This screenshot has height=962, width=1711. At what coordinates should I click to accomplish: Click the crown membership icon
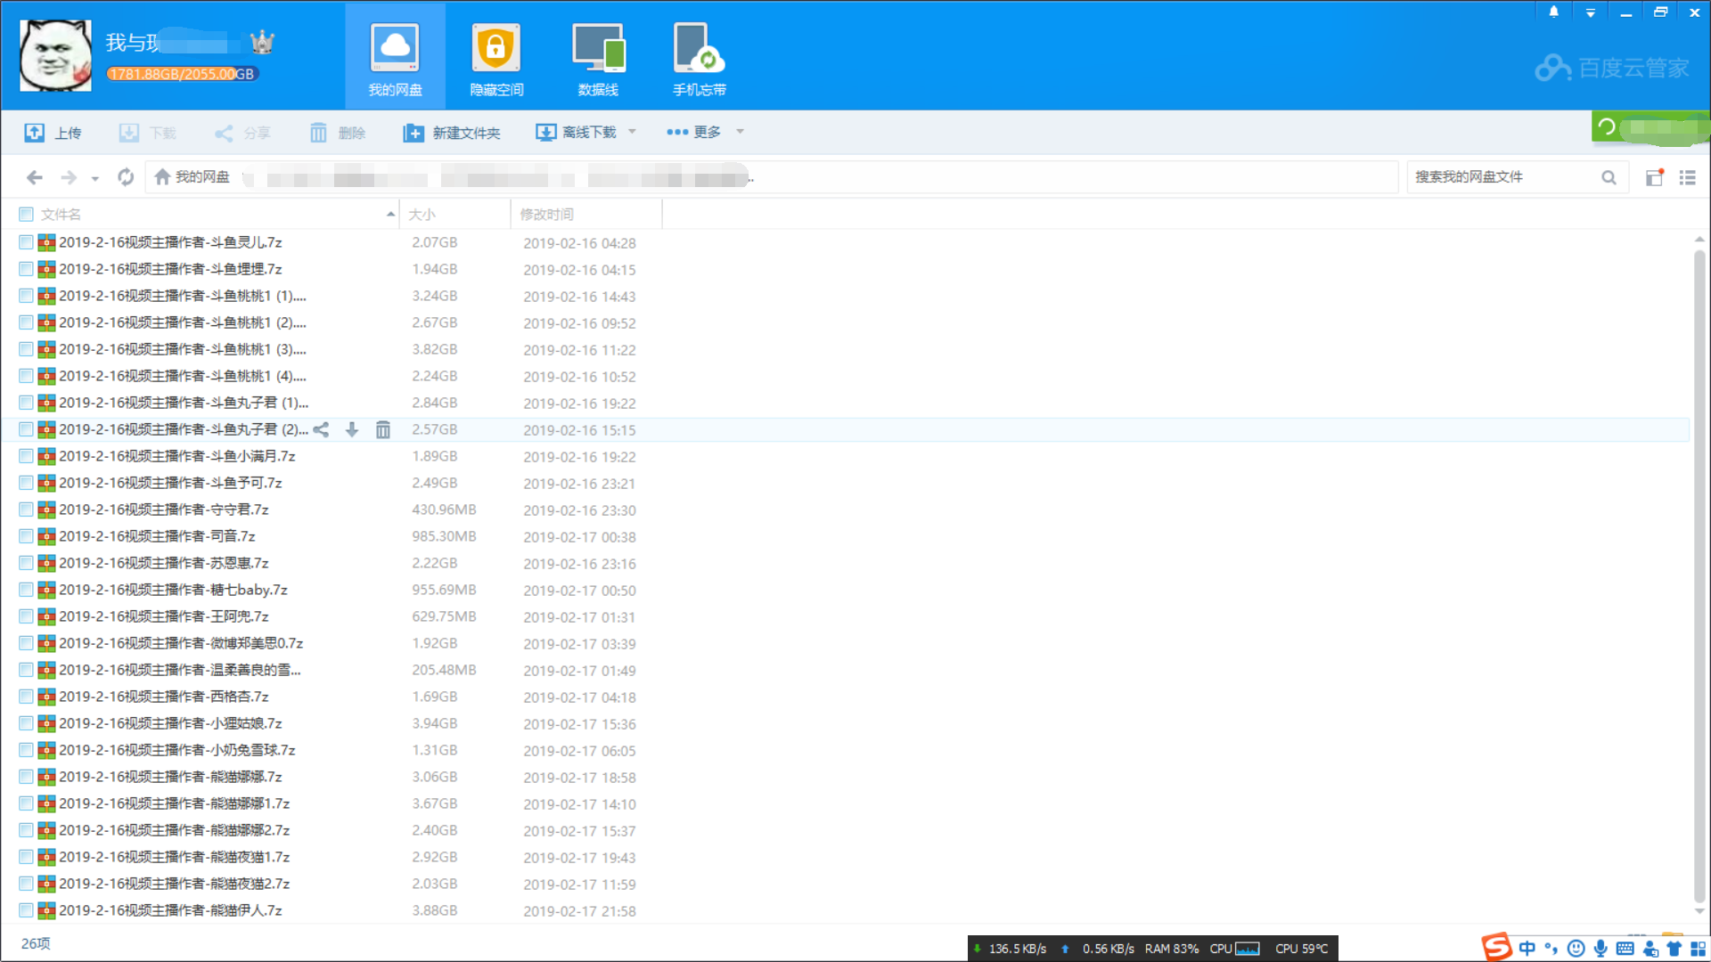click(x=262, y=42)
